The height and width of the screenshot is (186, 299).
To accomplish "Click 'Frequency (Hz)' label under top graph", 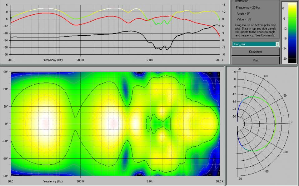I will click(52, 60).
